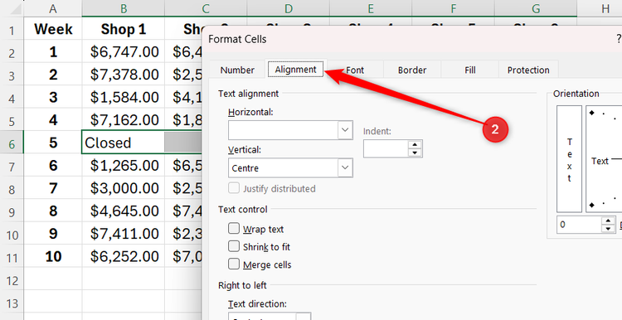Select cell with $6,747.00

(124, 51)
